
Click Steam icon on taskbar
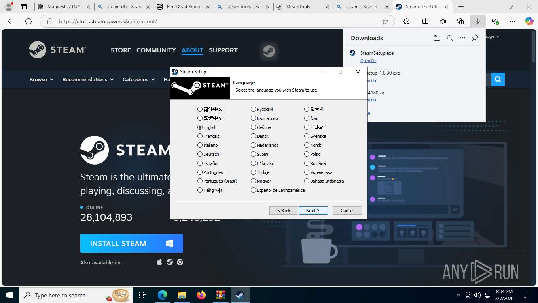click(240, 295)
